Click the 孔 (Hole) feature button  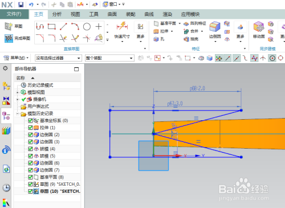coord(159,39)
